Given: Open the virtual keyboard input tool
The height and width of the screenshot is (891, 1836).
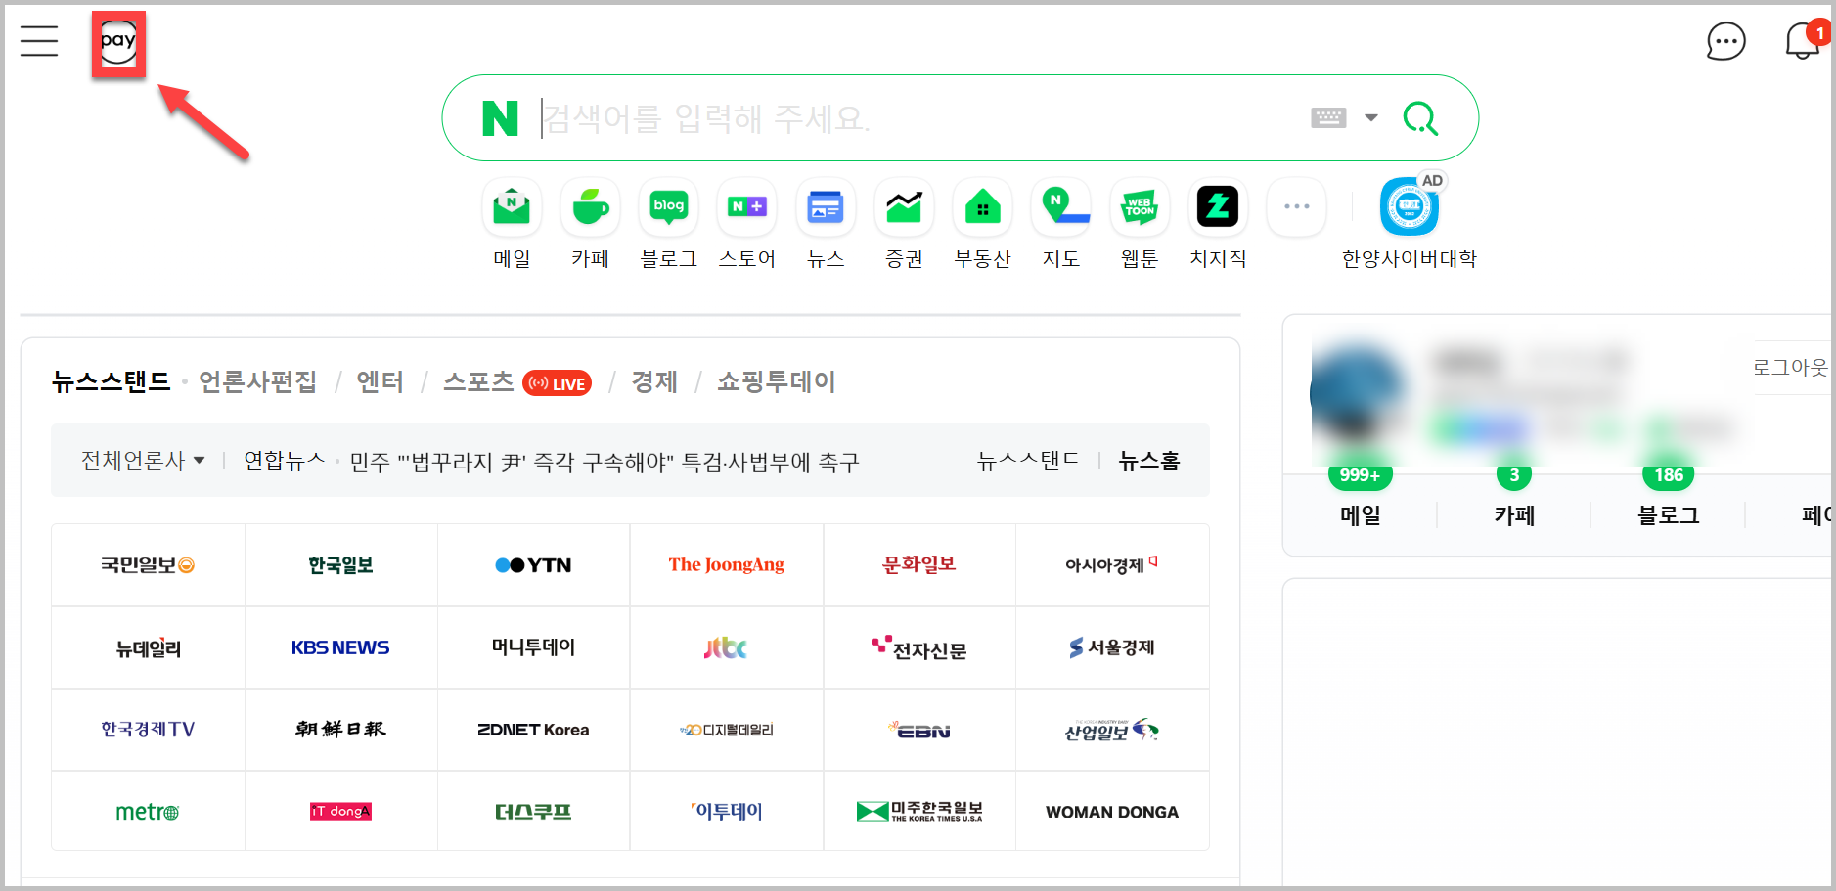Looking at the screenshot, I should tap(1328, 118).
